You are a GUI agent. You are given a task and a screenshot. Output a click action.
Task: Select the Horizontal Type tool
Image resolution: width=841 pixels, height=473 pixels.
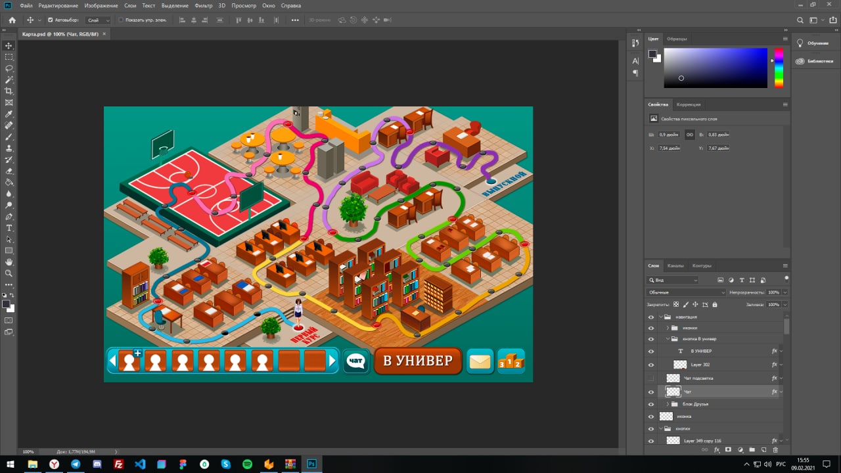pyautogui.click(x=9, y=228)
